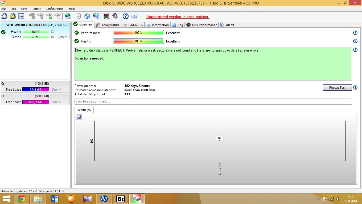Click the volume icon in system tray
Screen dimensions: 362x204
pyautogui.click(x=338, y=199)
